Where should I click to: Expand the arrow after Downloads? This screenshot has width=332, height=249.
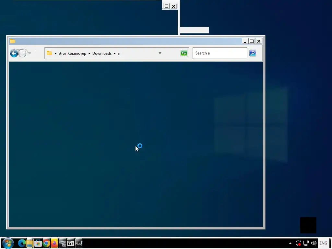(114, 53)
